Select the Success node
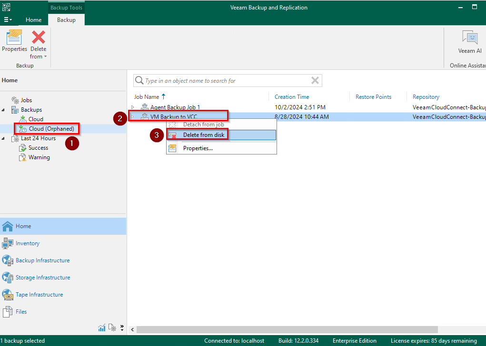Screen dimensions: 486x346 [x=38, y=148]
